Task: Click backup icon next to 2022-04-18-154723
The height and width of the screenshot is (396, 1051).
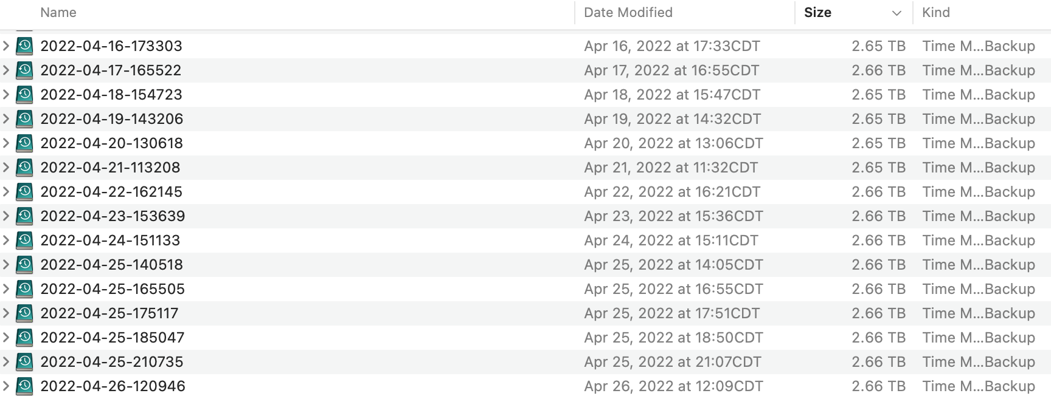Action: pyautogui.click(x=24, y=95)
